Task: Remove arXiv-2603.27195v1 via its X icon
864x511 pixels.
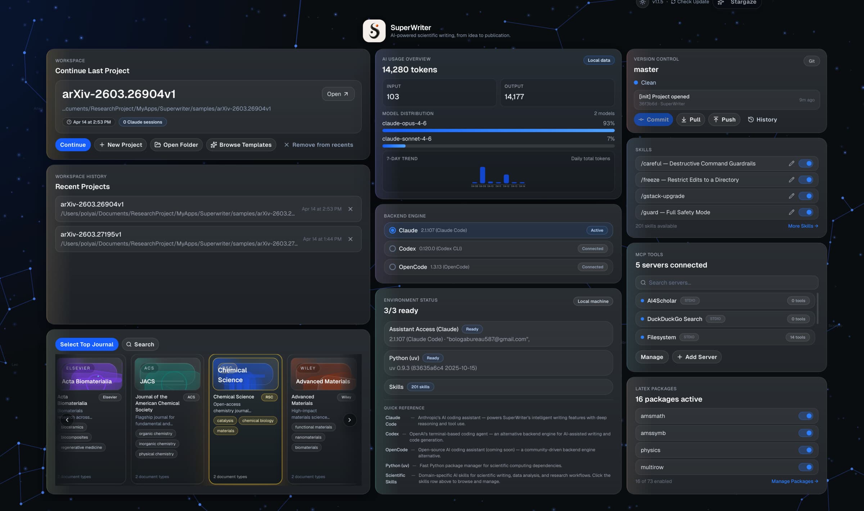Action: [350, 239]
